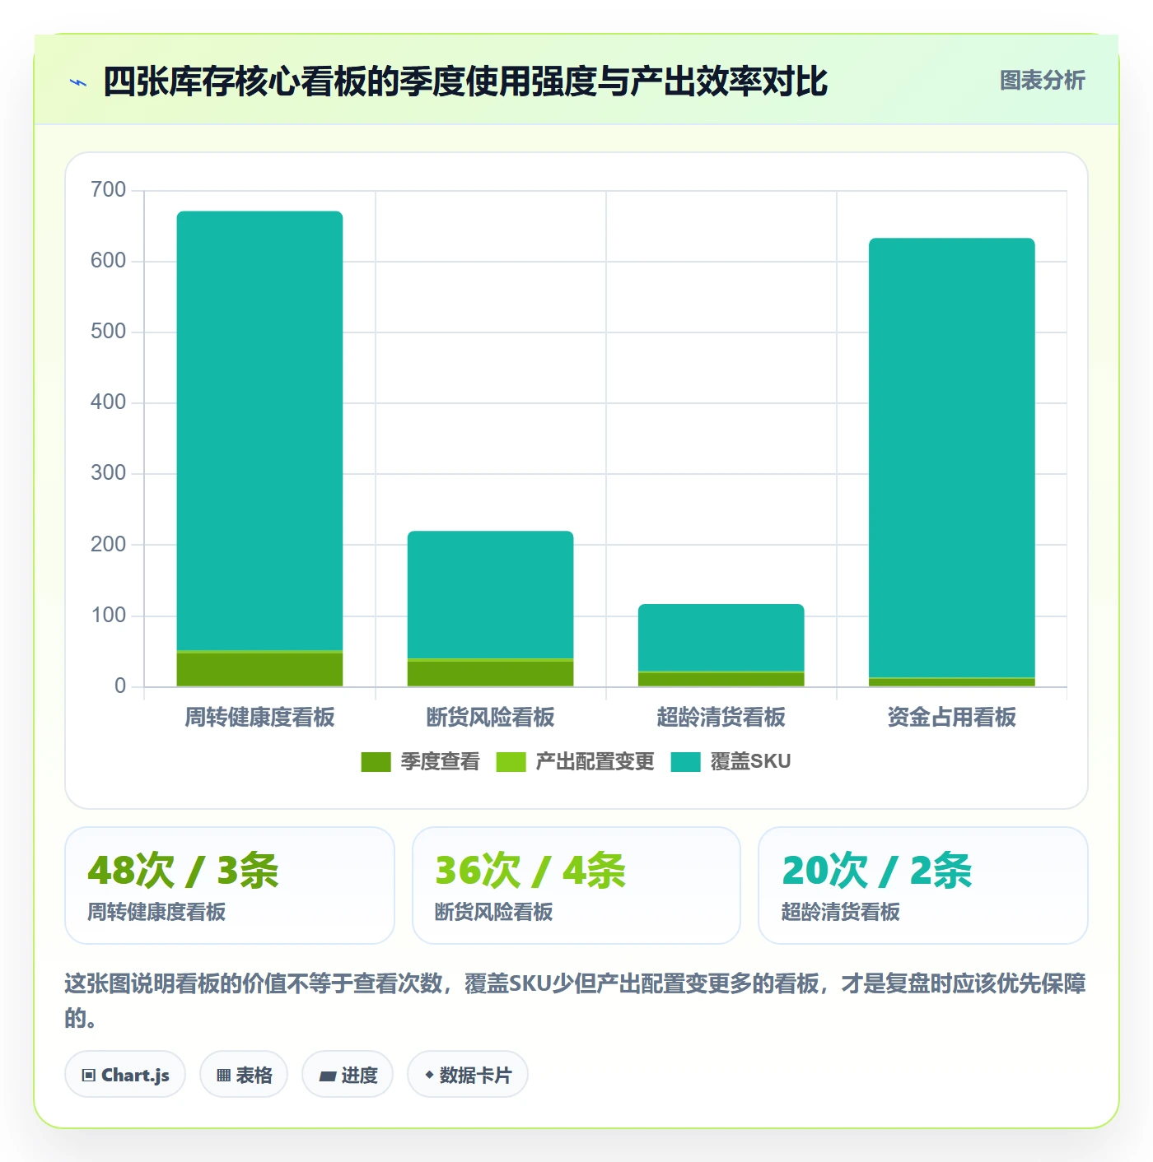The height and width of the screenshot is (1162, 1153).
Task: Click the 周转健康度看板 caption under 48次 / 3条
Action: [156, 912]
